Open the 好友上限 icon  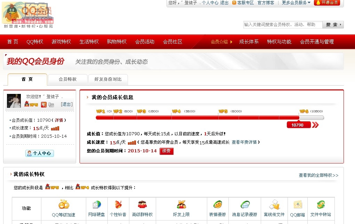(x=181, y=205)
